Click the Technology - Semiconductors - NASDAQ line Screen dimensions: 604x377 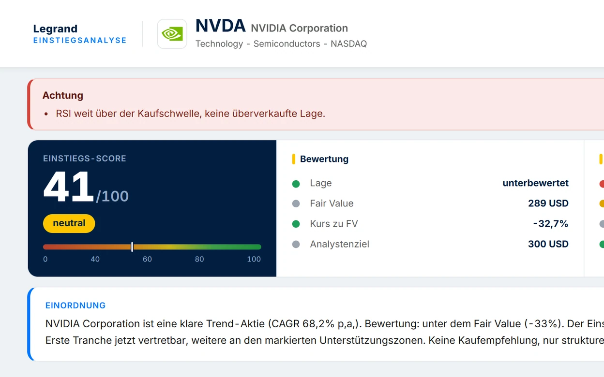(281, 43)
